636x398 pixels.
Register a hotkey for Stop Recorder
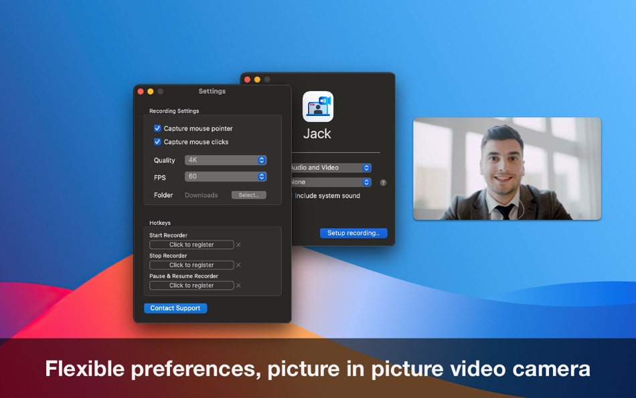pos(191,265)
